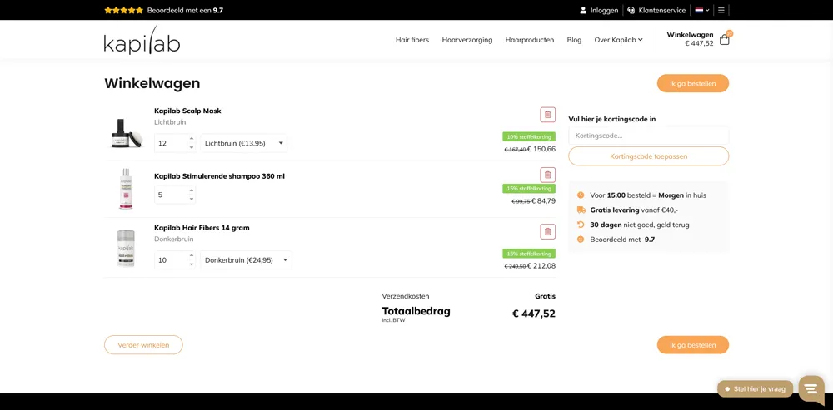This screenshot has height=410, width=833.
Task: Open the Scalp Mask product thumbnail
Action: pos(127,132)
